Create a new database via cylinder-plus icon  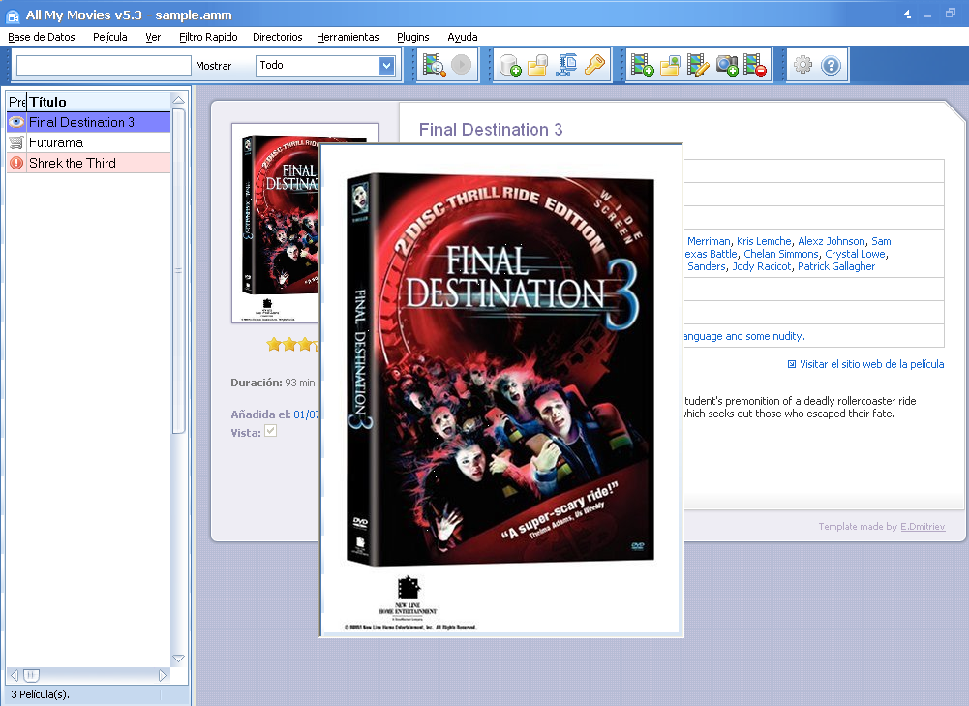point(510,65)
